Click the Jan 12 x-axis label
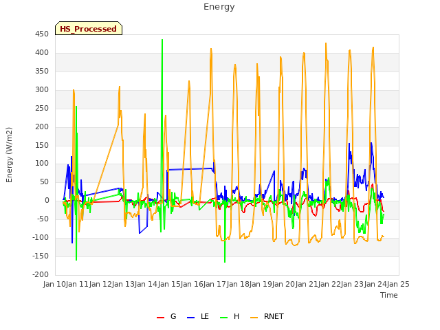 click(100, 284)
